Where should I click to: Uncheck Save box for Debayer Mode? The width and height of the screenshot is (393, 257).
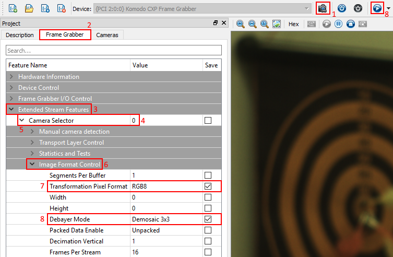tap(208, 219)
